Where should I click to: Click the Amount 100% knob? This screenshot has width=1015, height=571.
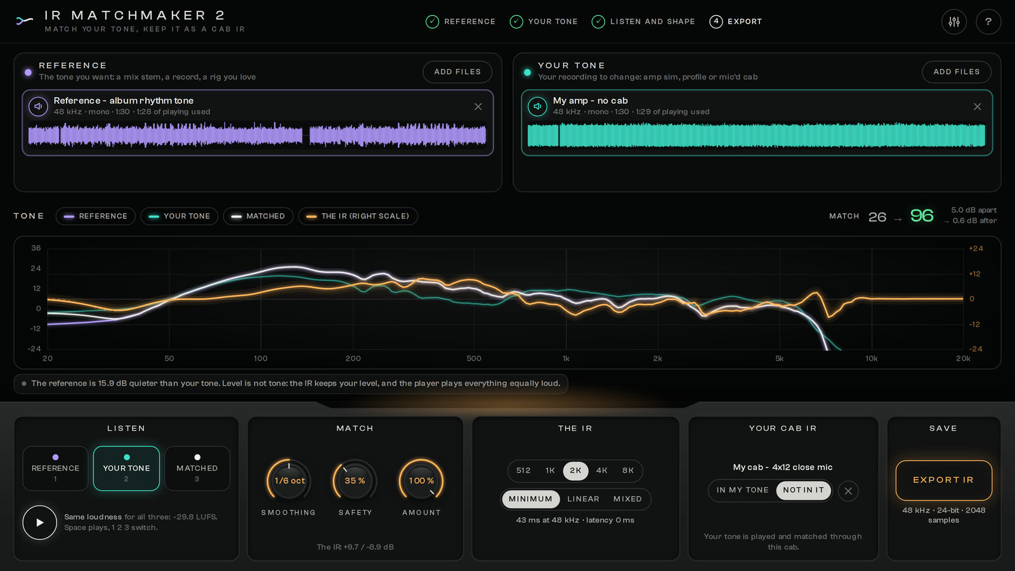click(421, 481)
